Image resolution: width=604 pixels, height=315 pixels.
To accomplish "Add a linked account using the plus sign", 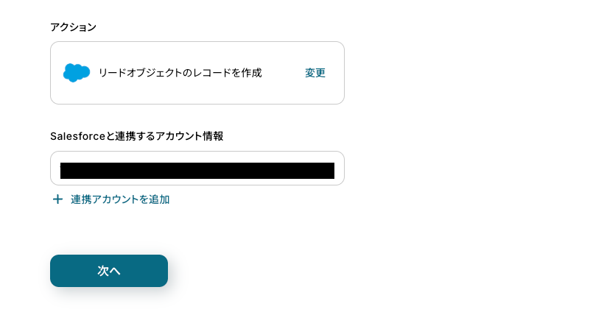I will click(x=57, y=199).
